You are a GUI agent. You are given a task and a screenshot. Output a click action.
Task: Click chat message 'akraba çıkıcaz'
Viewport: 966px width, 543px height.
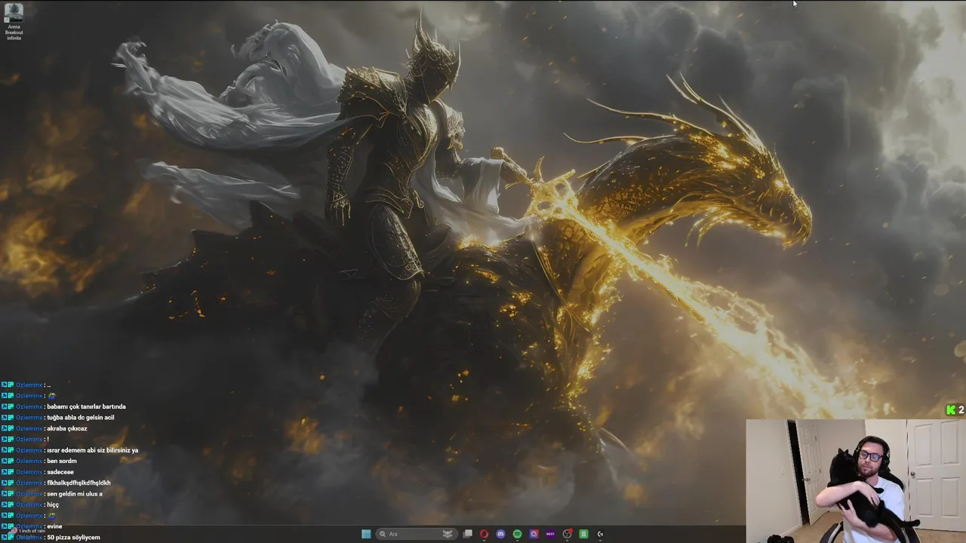click(67, 428)
